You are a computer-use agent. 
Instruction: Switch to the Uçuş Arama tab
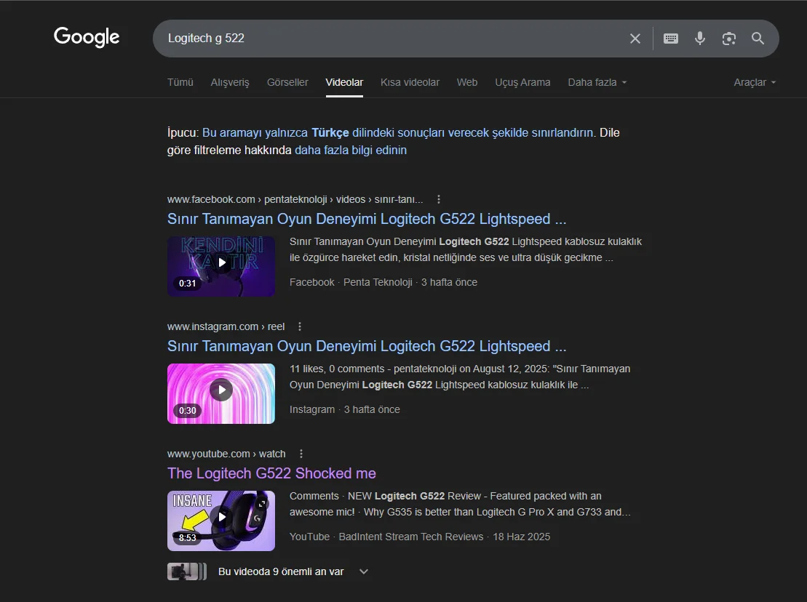pos(522,82)
